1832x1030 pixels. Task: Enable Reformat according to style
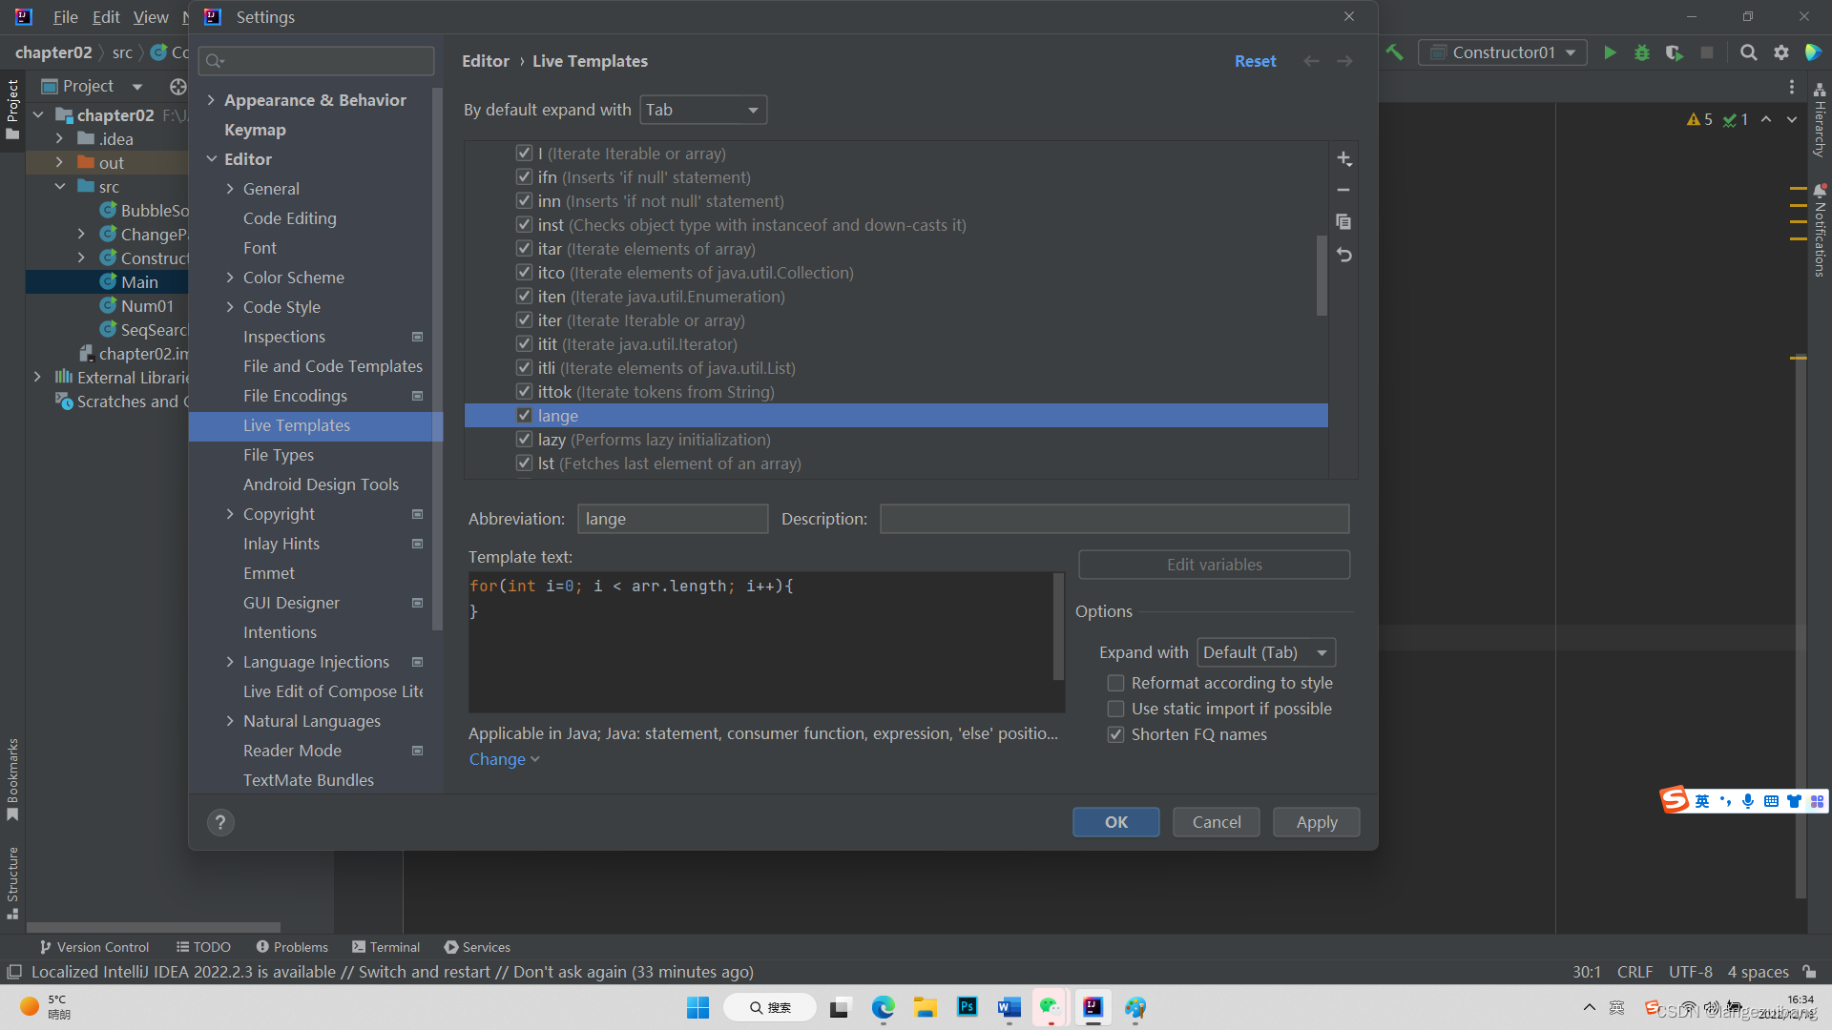pyautogui.click(x=1115, y=683)
